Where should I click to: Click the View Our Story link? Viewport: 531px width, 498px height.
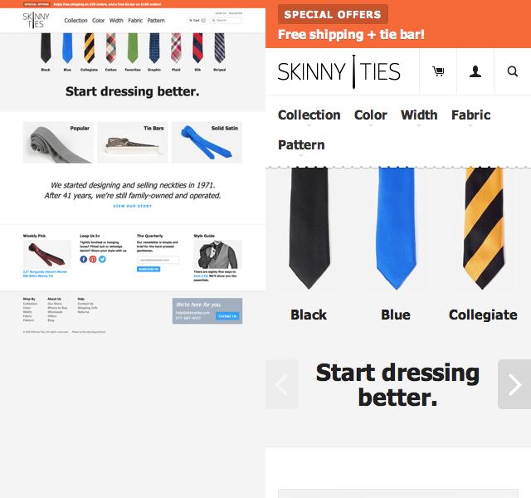point(133,206)
